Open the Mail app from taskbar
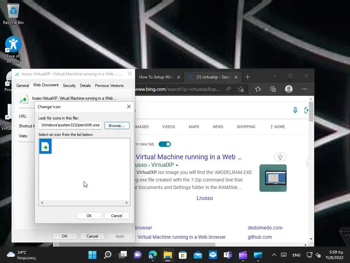 198,255
